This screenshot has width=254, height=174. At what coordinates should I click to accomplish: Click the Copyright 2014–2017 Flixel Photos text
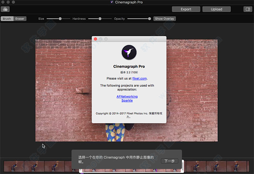tap(129, 115)
